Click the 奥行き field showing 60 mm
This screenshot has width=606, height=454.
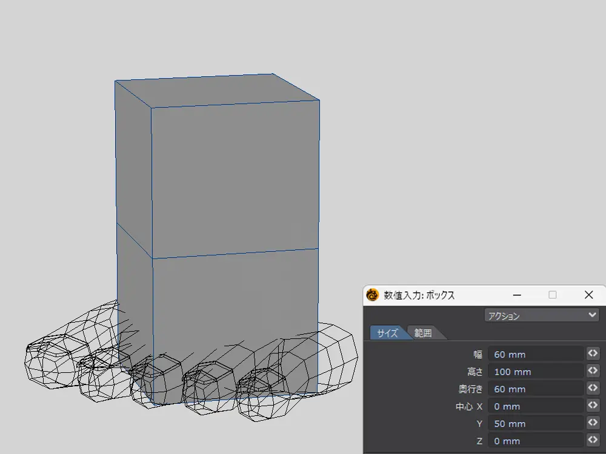click(536, 389)
